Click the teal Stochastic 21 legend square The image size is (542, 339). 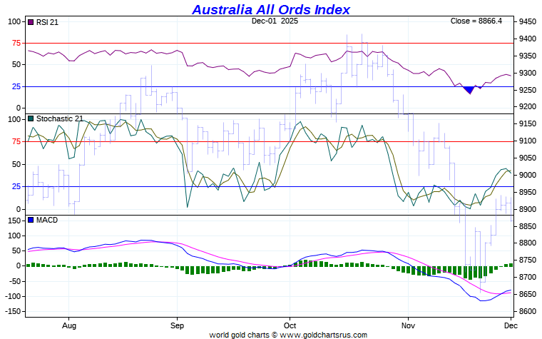tap(30, 118)
